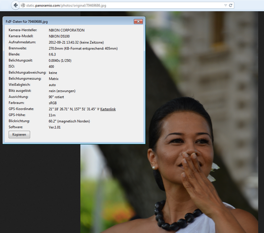Screen dimensions: 264x233
Task: Click the Blickrichtung 60.2° value
Action: coord(69,121)
